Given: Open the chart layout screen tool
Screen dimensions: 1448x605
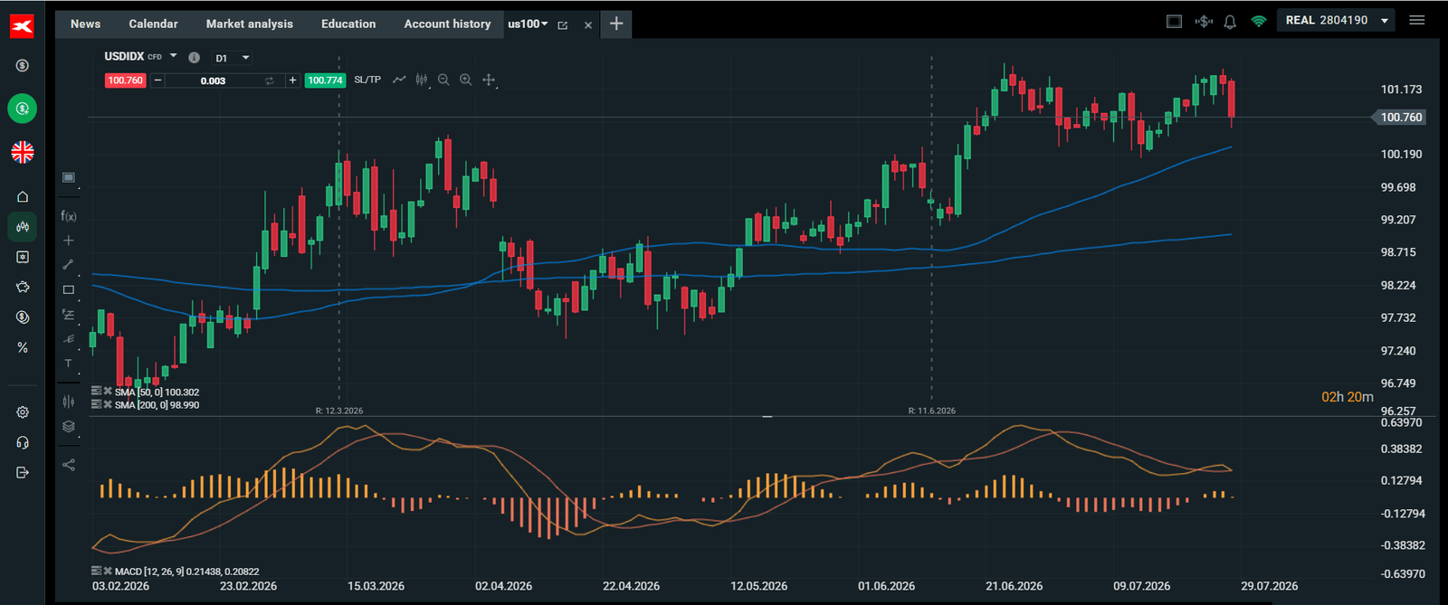Looking at the screenshot, I should point(69,178).
